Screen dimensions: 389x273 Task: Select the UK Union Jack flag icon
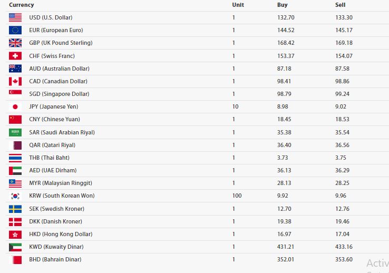pos(15,43)
